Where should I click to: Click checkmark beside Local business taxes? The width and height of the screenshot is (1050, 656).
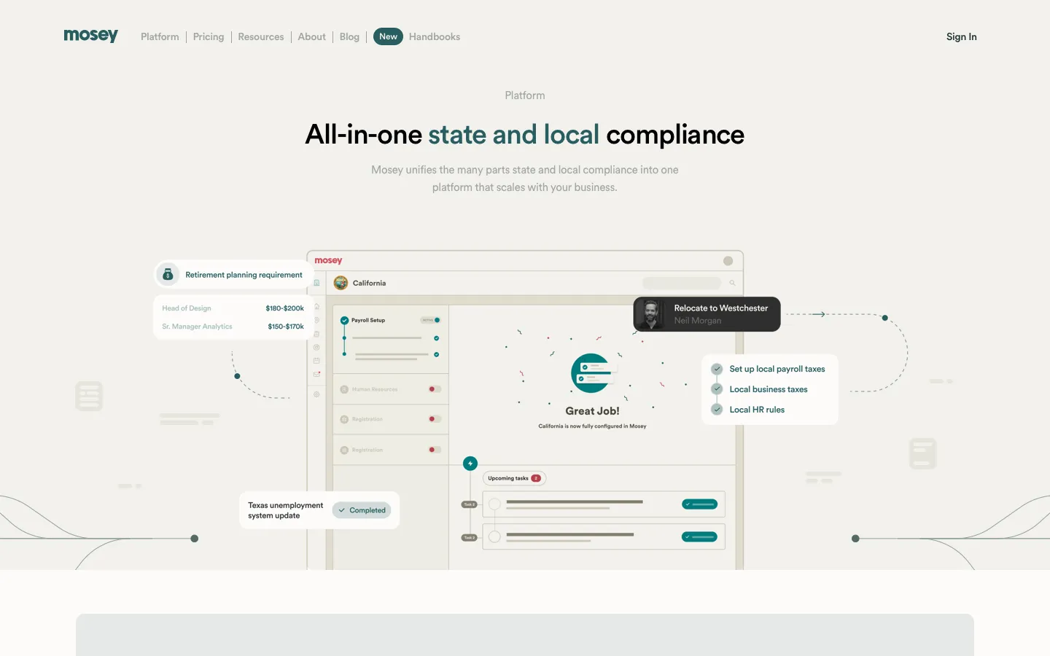[717, 389]
